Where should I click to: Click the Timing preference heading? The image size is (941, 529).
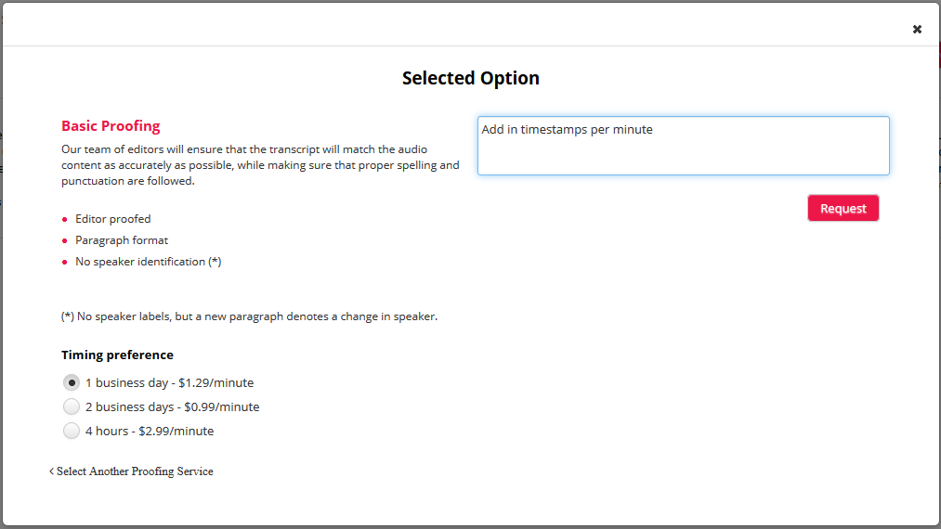(x=117, y=355)
